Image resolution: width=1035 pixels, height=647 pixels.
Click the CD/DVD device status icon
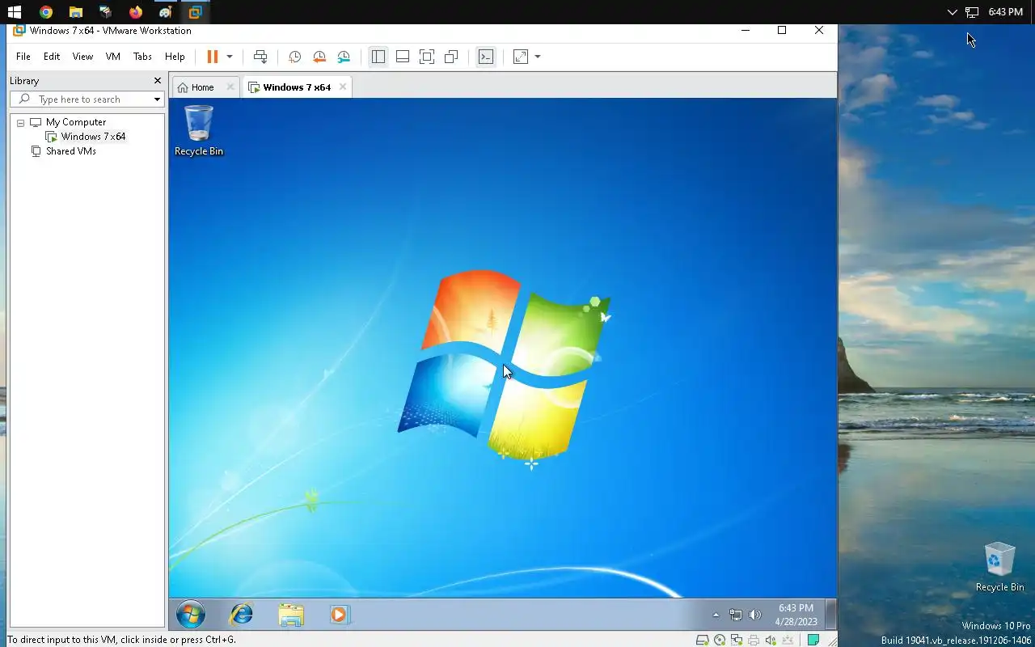pyautogui.click(x=720, y=641)
